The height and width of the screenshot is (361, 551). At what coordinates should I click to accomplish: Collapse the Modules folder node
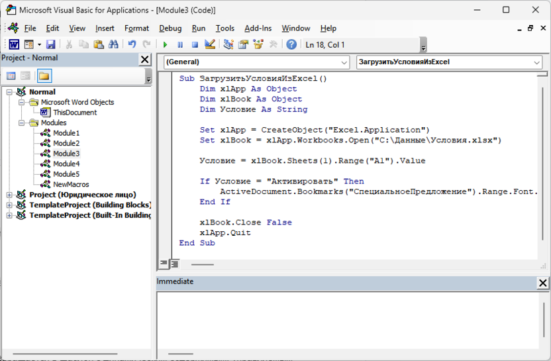pyautogui.click(x=22, y=123)
